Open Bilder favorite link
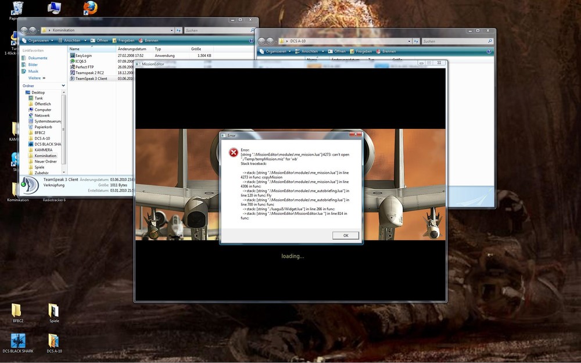Screen dimensions: 581x363 point(30,65)
